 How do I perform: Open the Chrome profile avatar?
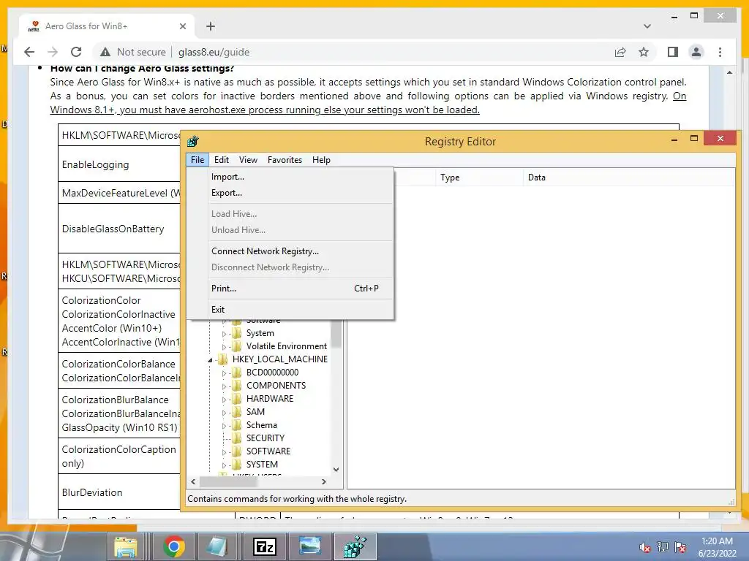pyautogui.click(x=696, y=52)
